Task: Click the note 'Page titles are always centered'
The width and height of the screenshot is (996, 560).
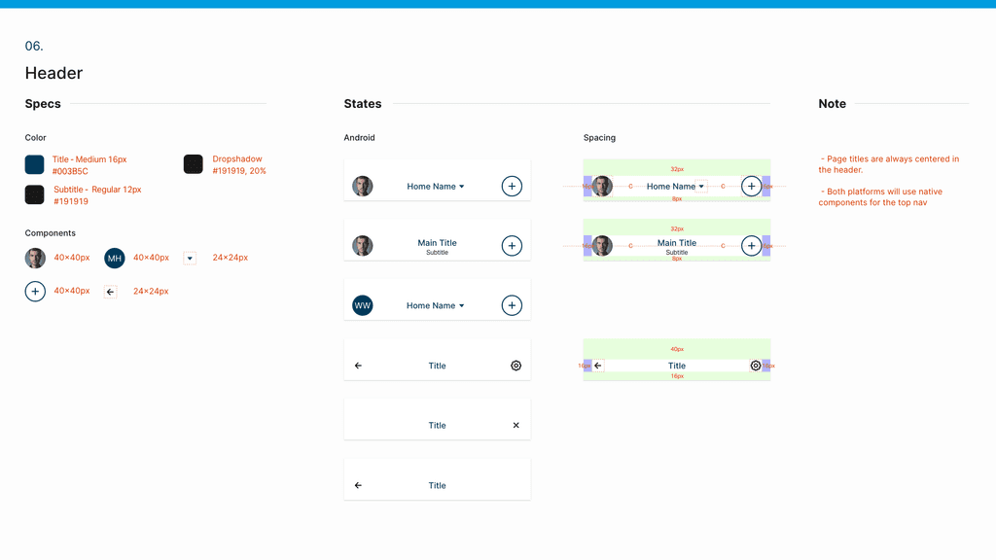Action: (x=889, y=164)
